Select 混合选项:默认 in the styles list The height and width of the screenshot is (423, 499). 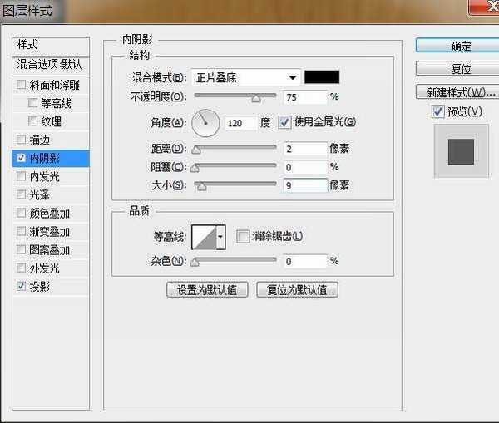point(52,64)
